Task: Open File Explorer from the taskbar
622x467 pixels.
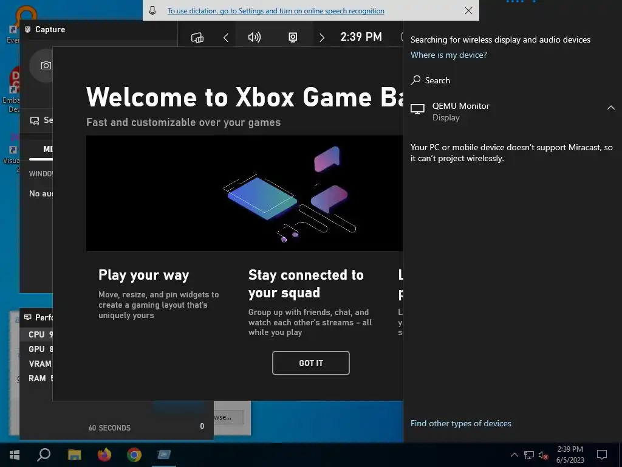Action: click(74, 455)
